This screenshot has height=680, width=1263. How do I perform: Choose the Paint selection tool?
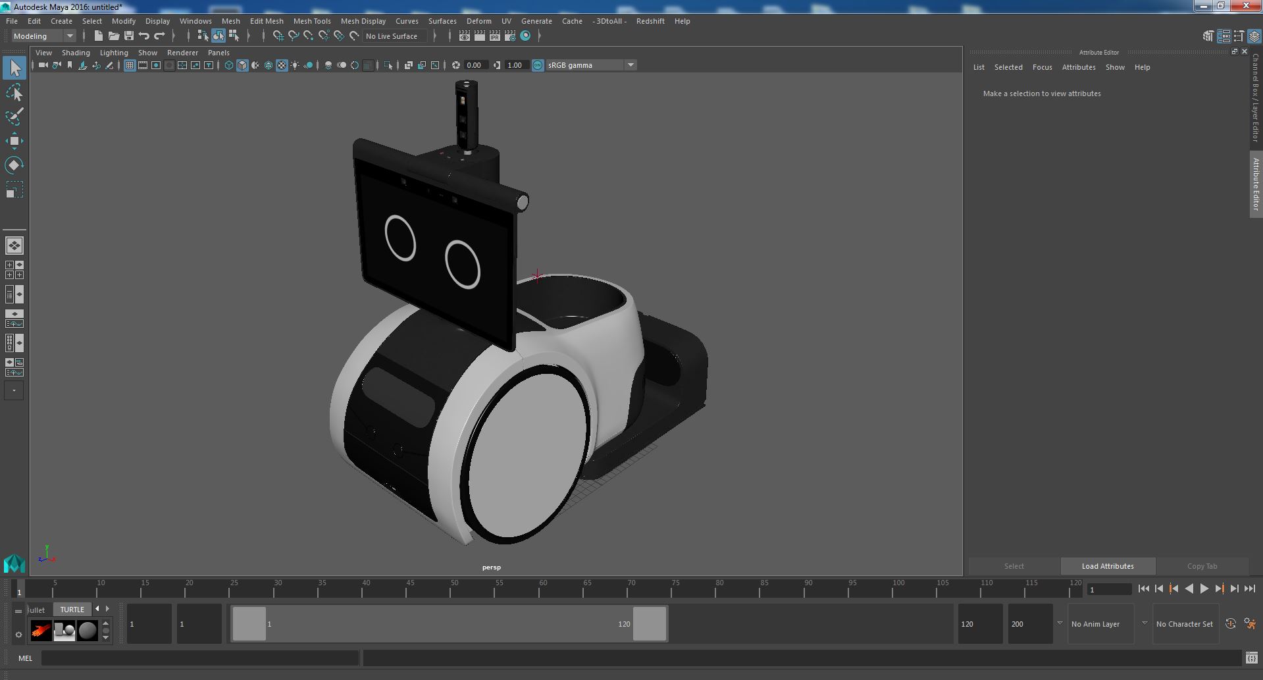coord(14,117)
